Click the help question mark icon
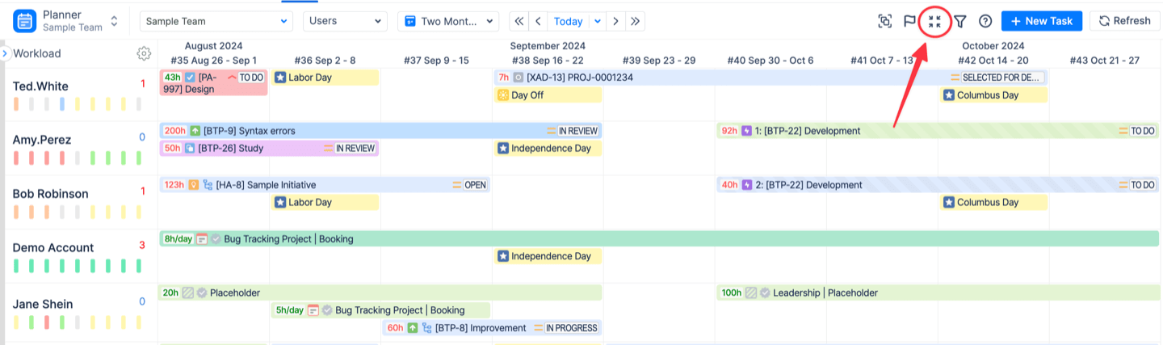 [x=985, y=22]
